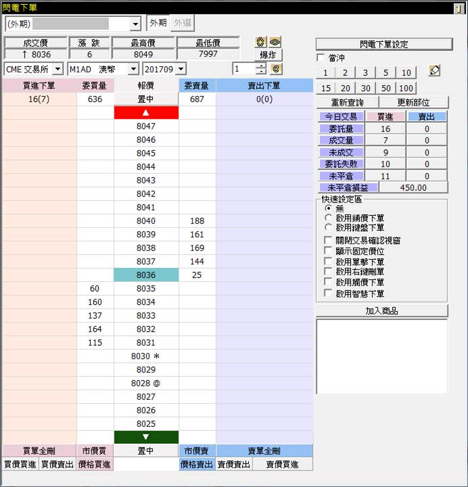Set quantity to 5 with preset button
This screenshot has width=468, height=487.
pyautogui.click(x=385, y=73)
